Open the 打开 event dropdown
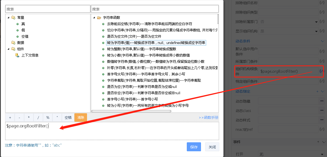327x157 pixels. (291, 154)
